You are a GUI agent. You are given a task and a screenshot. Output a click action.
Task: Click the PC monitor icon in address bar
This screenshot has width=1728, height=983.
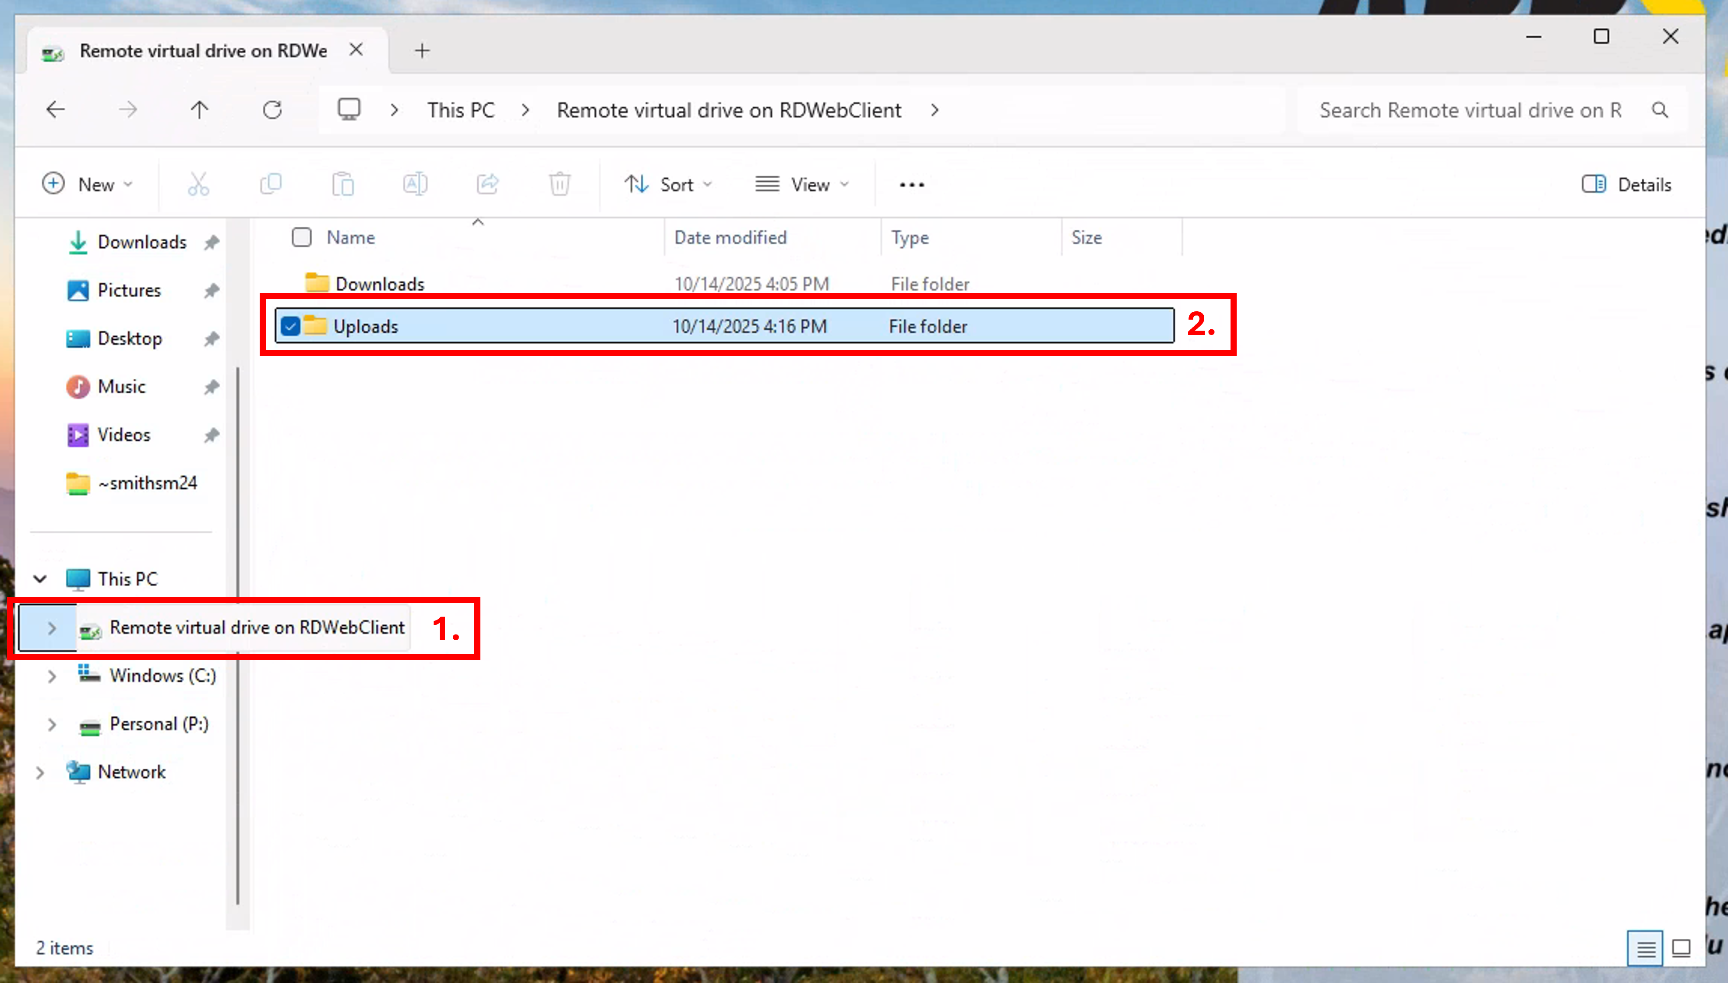349,109
